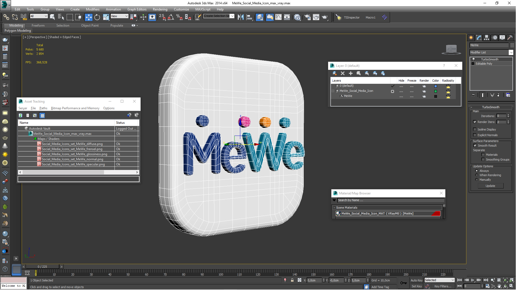The image size is (516, 290).
Task: Go to start of animation
Action: pos(460,280)
